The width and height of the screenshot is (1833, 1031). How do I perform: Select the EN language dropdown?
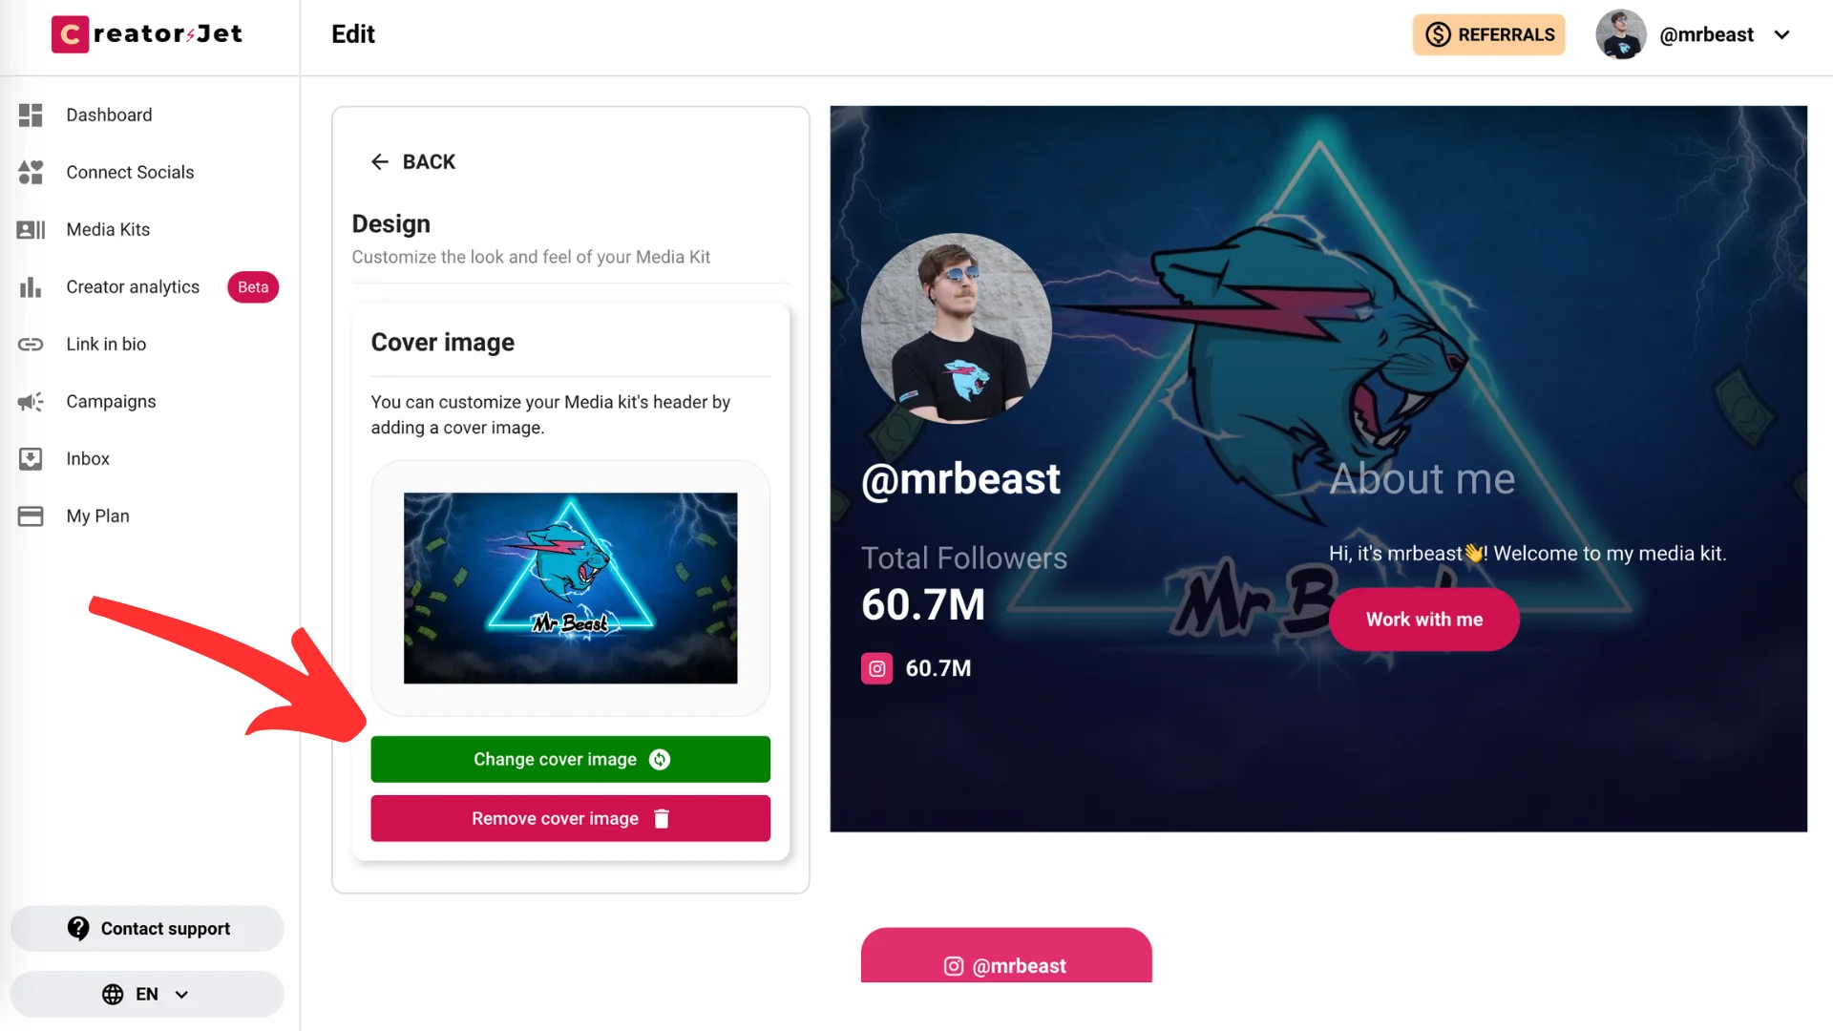(147, 993)
